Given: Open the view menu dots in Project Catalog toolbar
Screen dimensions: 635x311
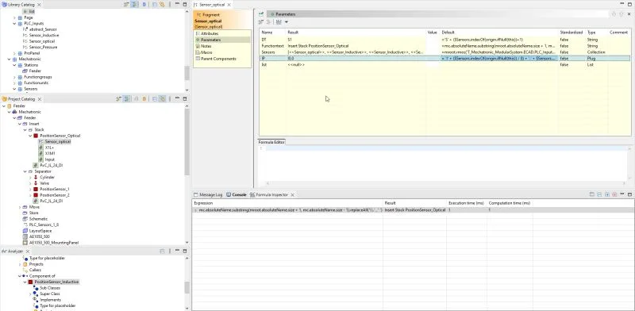Looking at the screenshot, I should coord(170,99).
